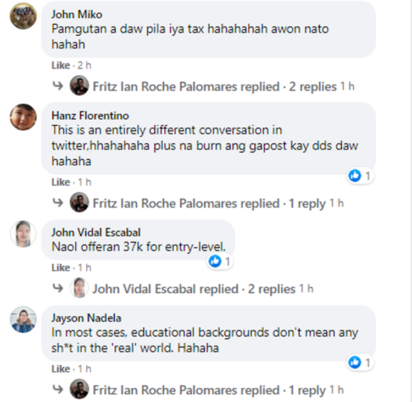Image resolution: width=412 pixels, height=402 pixels.
Task: Expand 1 reply under Jayson Nadela's comment
Action: [307, 390]
